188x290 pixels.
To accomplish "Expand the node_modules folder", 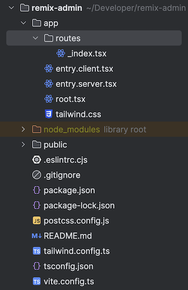I will click(23, 129).
